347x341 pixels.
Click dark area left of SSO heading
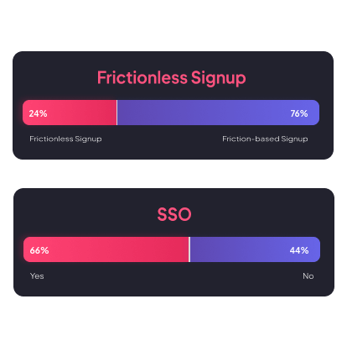pyautogui.click(x=84, y=214)
